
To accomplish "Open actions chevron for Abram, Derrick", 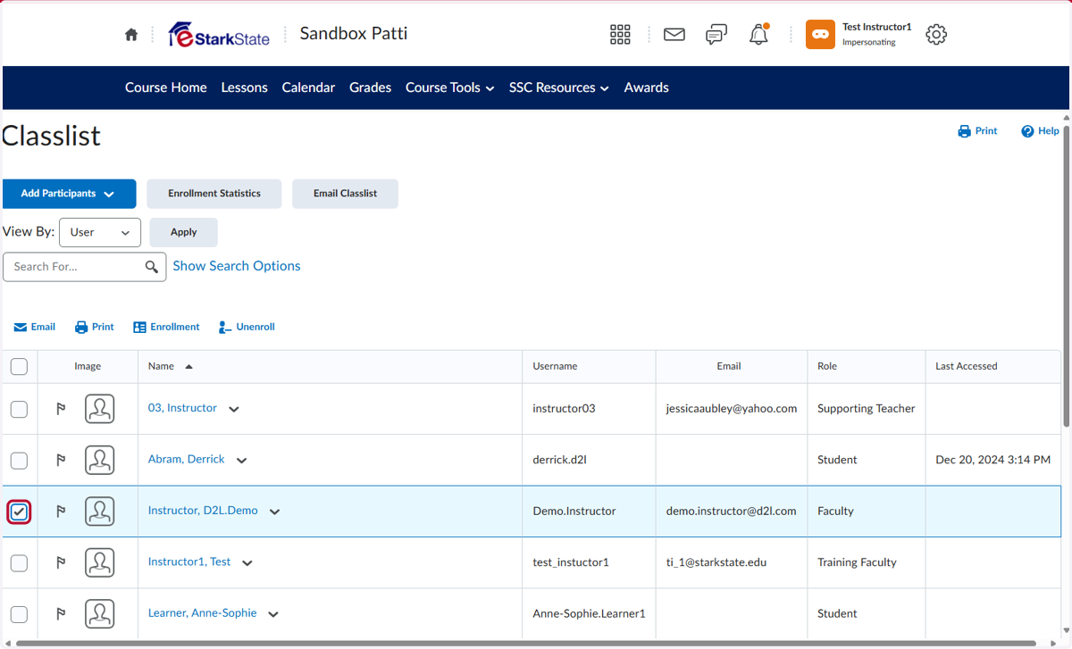I will click(241, 461).
